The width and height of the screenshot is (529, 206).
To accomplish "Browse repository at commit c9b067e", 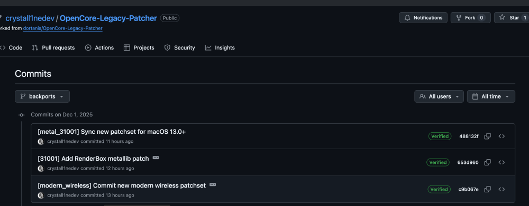I will pos(501,189).
